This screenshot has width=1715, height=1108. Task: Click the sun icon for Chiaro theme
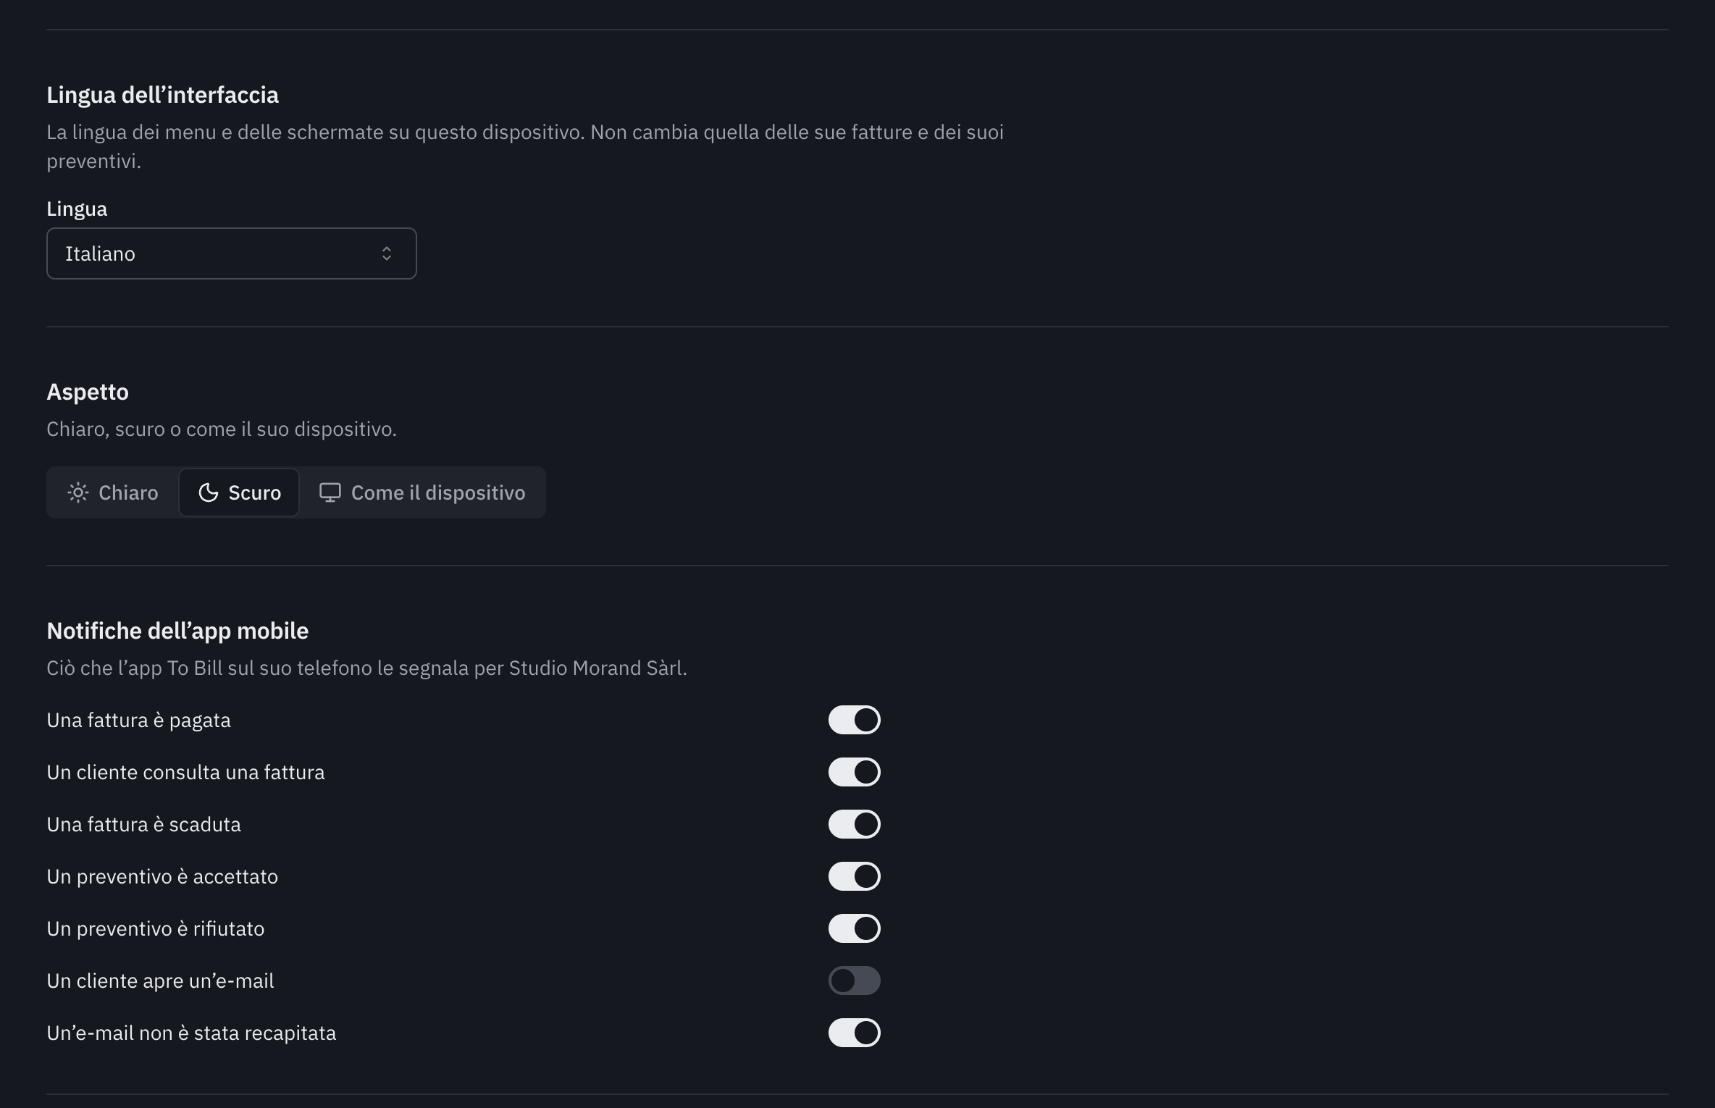click(x=78, y=492)
